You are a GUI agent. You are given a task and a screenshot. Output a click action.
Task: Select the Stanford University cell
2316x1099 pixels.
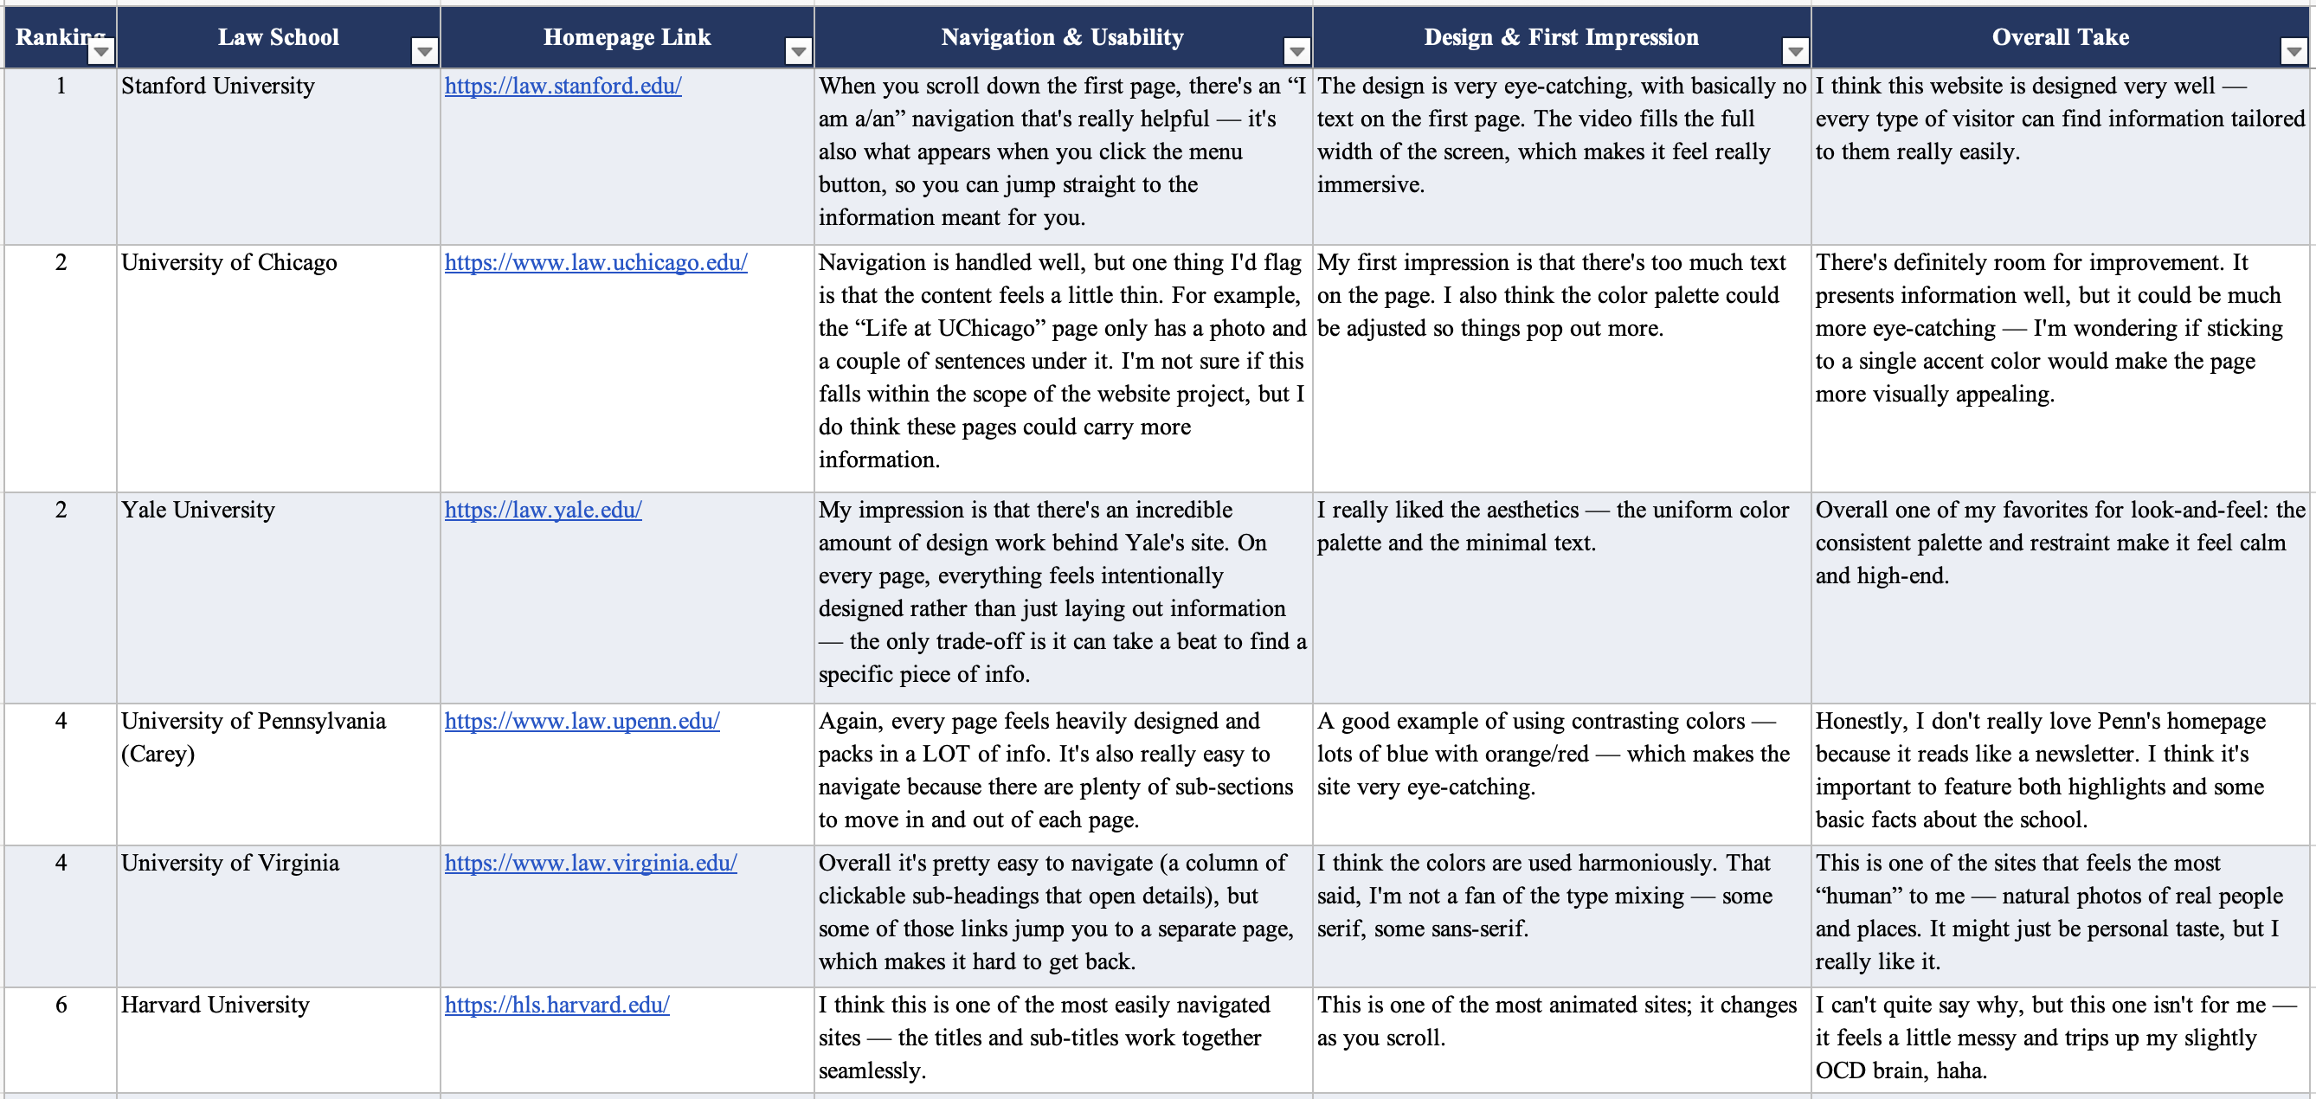(279, 157)
